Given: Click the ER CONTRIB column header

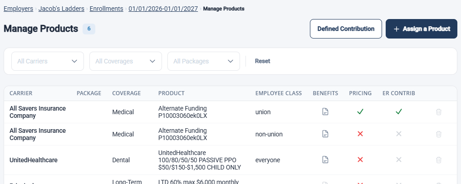Looking at the screenshot, I should [x=399, y=93].
